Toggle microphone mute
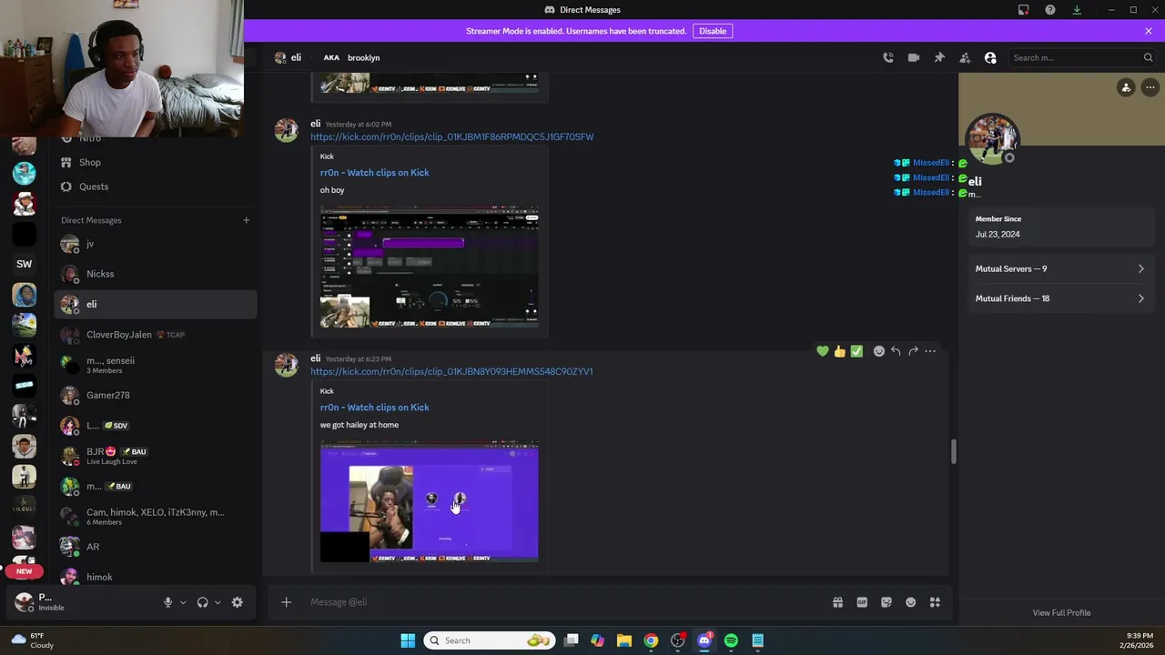 (167, 602)
